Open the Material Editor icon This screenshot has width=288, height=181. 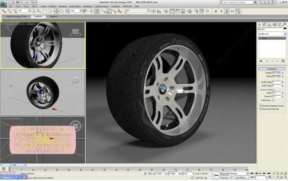[x=190, y=11]
